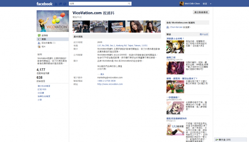Open the Keelung Rd. Taipei address link
The width and height of the screenshot is (249, 142).
(122, 45)
